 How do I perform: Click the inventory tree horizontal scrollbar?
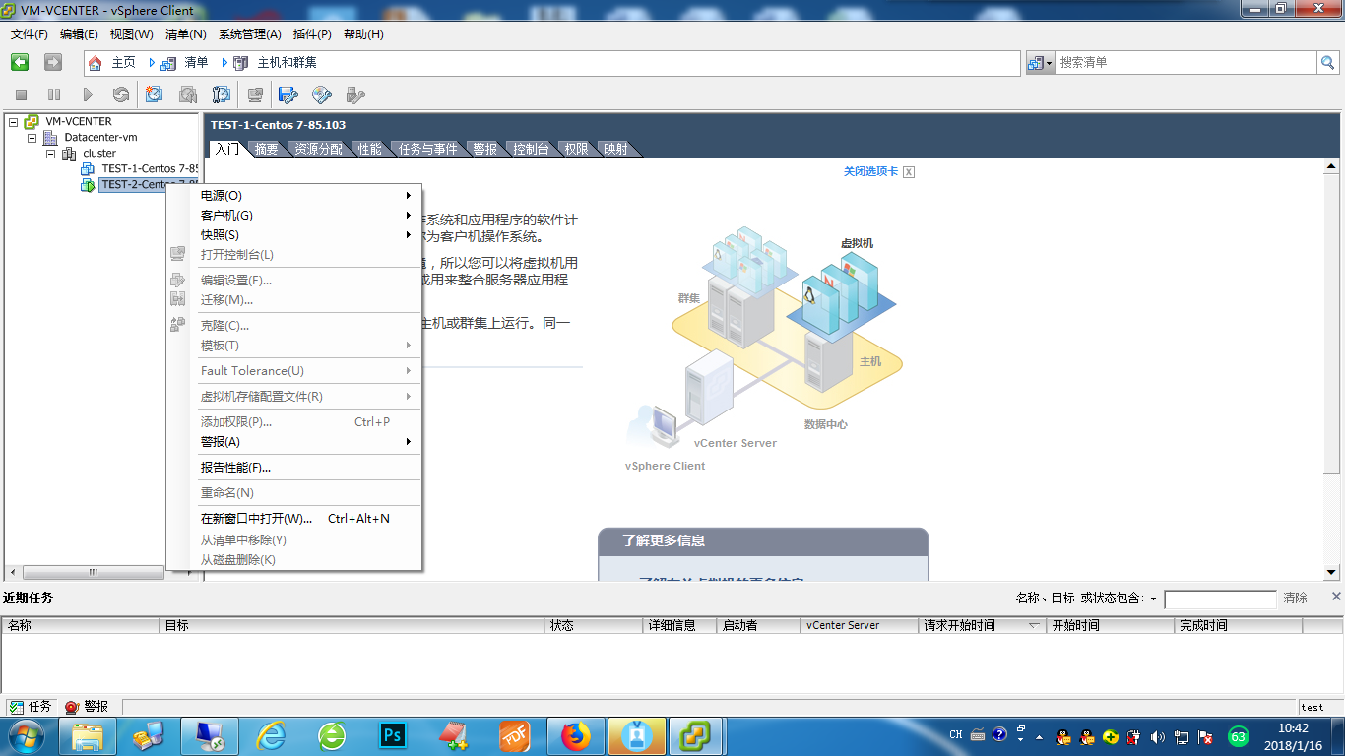(94, 572)
